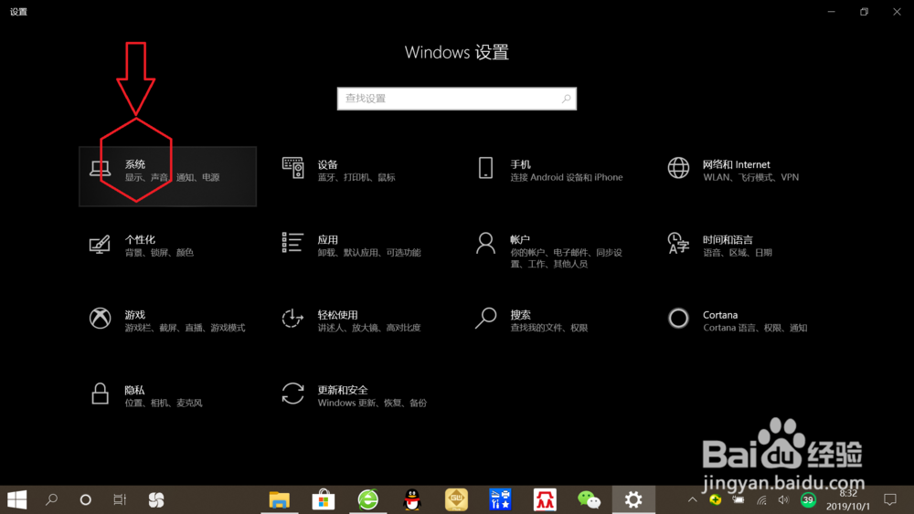
Task: Open the Cortana circle settings icon
Action: [x=678, y=319]
